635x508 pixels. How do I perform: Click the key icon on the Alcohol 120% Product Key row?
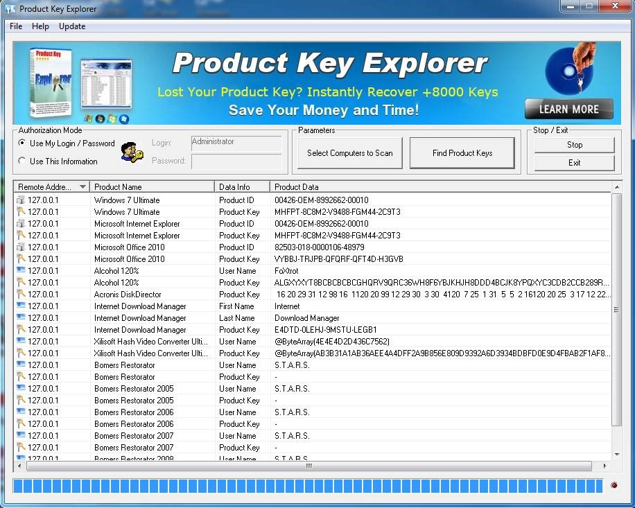tap(21, 282)
